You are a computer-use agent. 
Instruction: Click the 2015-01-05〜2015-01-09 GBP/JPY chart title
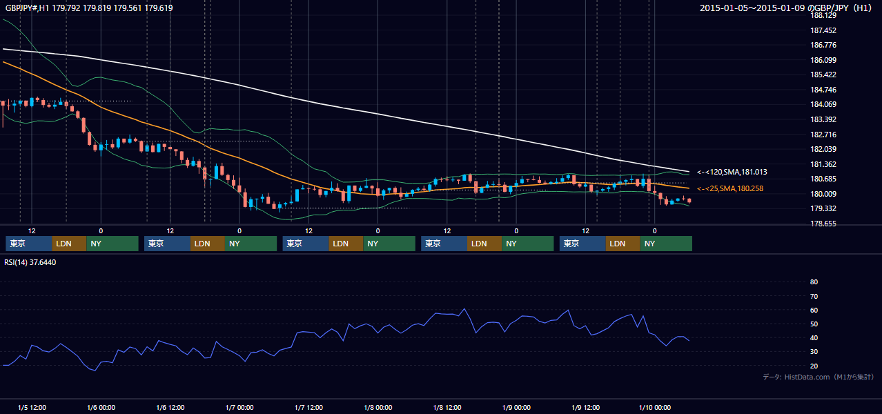coord(787,8)
